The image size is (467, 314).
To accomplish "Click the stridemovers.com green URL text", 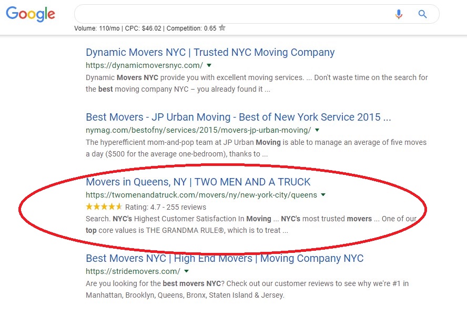I will pos(133,271).
